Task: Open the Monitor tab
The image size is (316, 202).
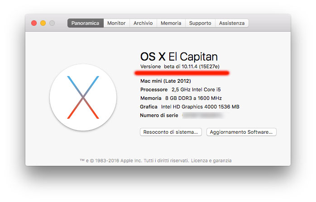Action: click(x=116, y=23)
